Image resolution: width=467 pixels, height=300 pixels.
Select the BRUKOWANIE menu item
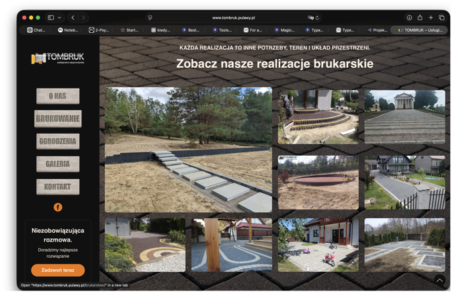58,119
